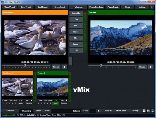Toggle overlay 3 on Test.mp4 input
Viewport: 156px width, 118px height.
click(x=44, y=103)
